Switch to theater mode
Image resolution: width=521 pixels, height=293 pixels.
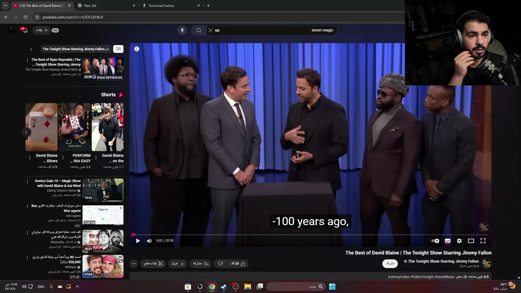[x=471, y=241]
